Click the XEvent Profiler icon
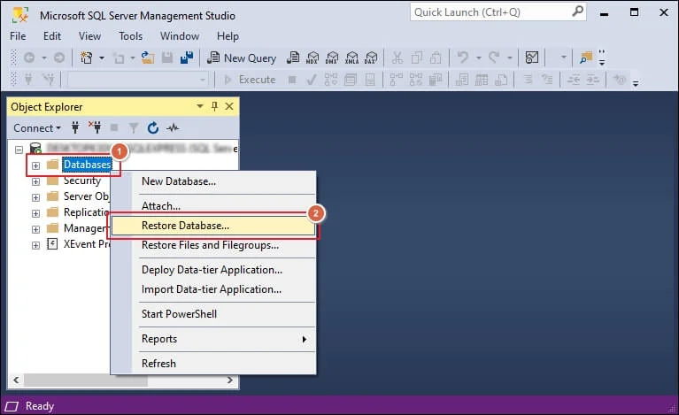The height and width of the screenshot is (415, 679). (x=52, y=244)
